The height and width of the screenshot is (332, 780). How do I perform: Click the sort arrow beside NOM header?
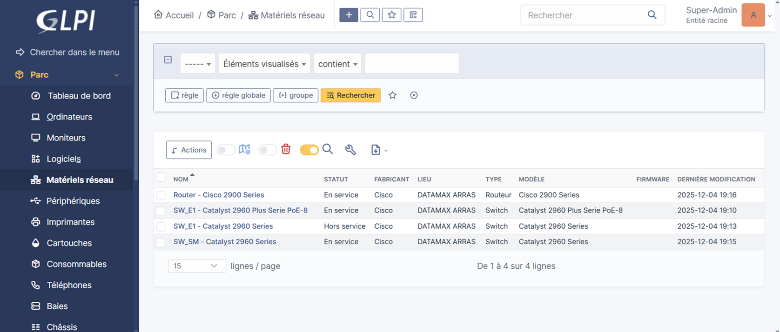coord(192,175)
